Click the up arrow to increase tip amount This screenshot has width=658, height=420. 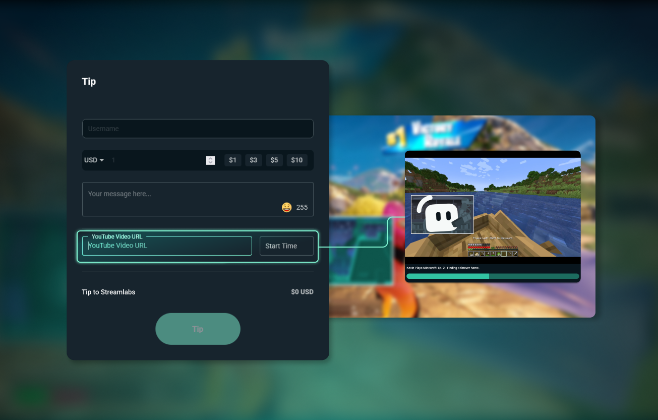point(210,158)
